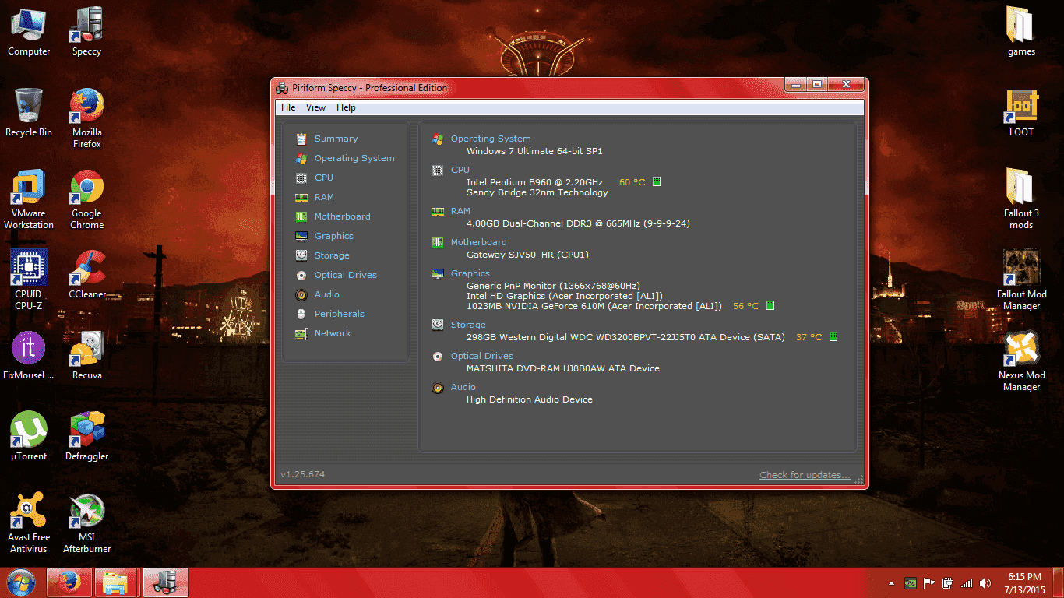Select the games folder on the desktop

(1021, 32)
